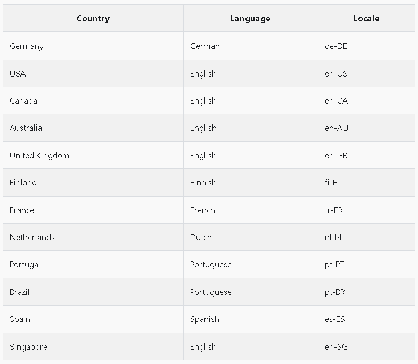The height and width of the screenshot is (364, 418).
Task: Click the Country column header
Action: pos(93,19)
